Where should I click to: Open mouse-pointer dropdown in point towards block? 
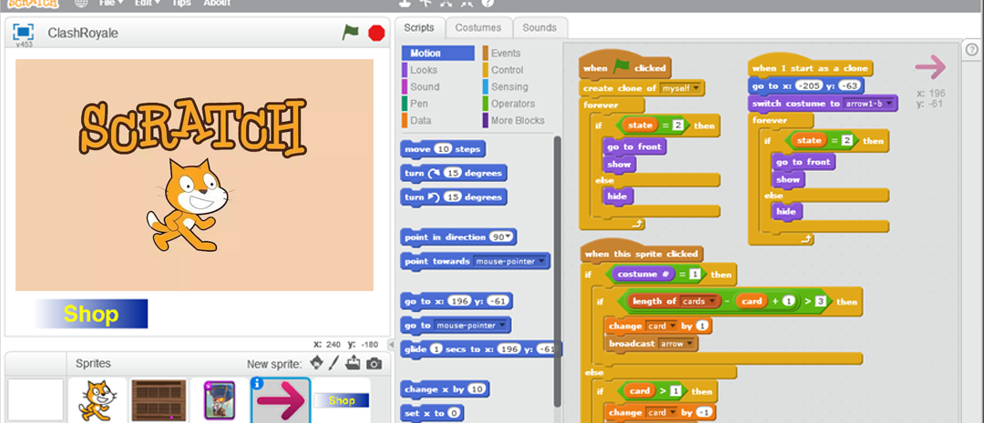tap(509, 261)
